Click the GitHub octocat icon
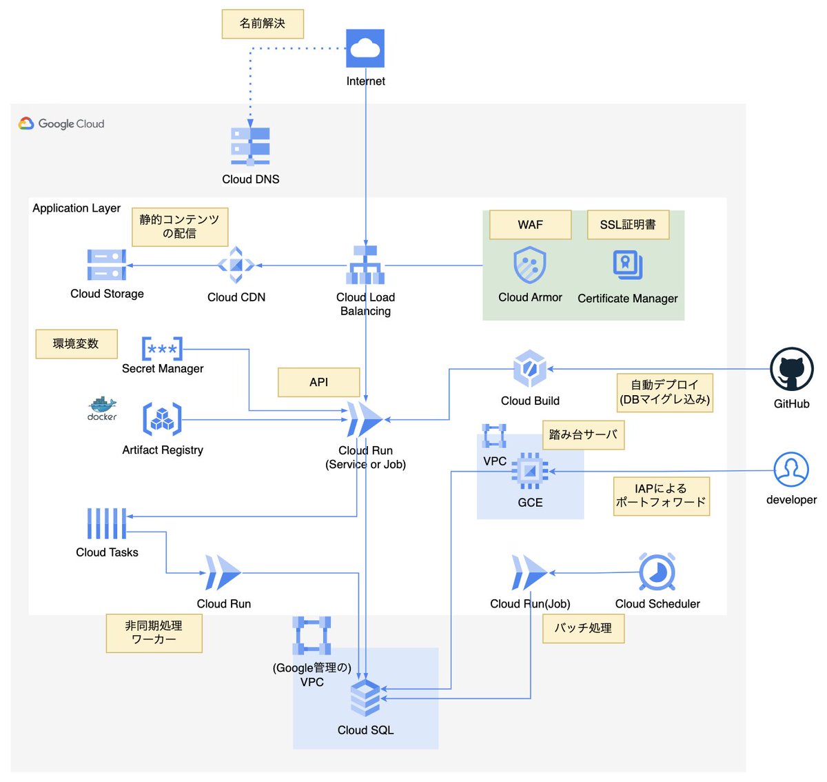Image resolution: width=827 pixels, height=782 pixels. coord(791,369)
